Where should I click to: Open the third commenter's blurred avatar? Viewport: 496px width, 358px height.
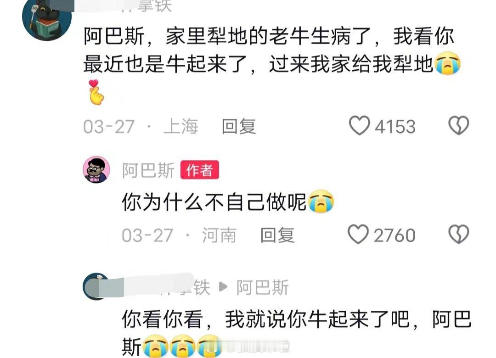95,286
